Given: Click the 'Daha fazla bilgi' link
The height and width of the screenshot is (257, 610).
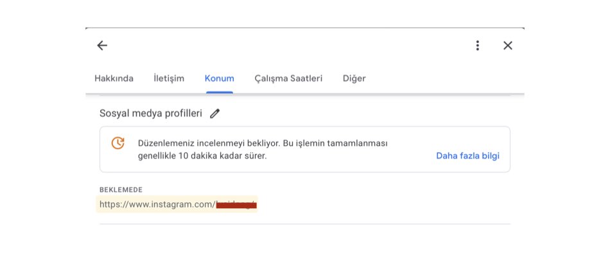Looking at the screenshot, I should click(x=467, y=155).
